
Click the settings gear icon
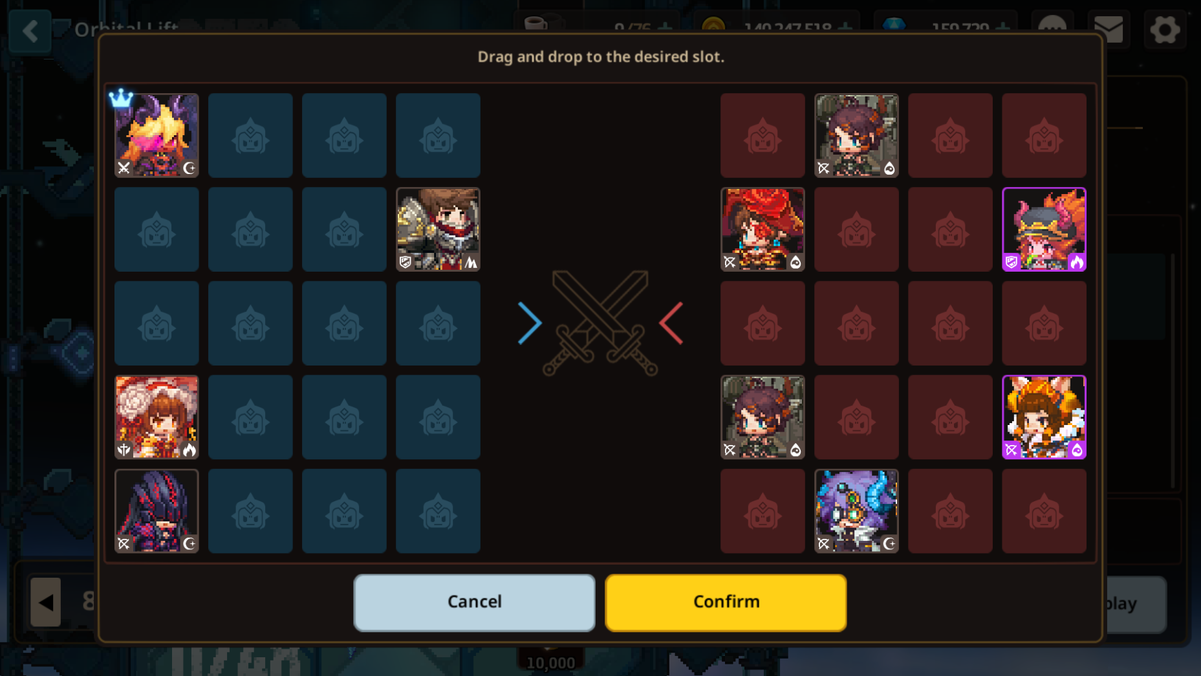tap(1165, 29)
